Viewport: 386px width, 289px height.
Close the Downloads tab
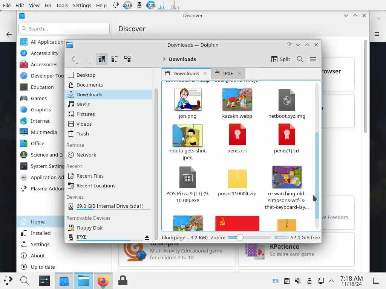coord(205,73)
